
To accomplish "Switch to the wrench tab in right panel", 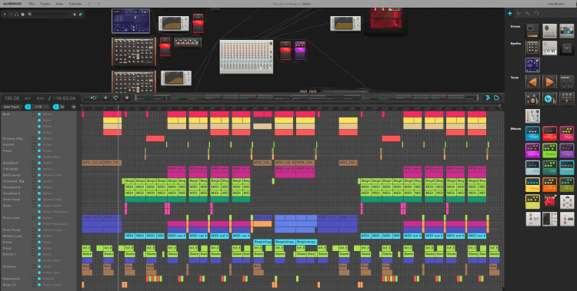I will point(527,14).
